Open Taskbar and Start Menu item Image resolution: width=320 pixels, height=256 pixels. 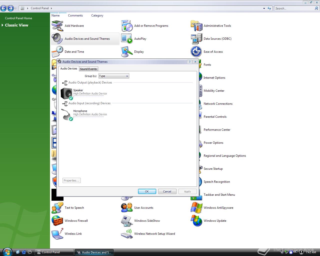click(x=219, y=195)
